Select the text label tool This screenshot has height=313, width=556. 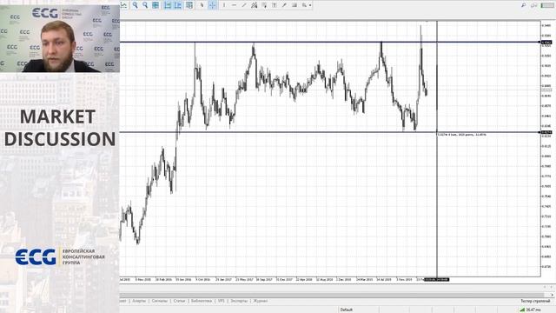(275, 5)
